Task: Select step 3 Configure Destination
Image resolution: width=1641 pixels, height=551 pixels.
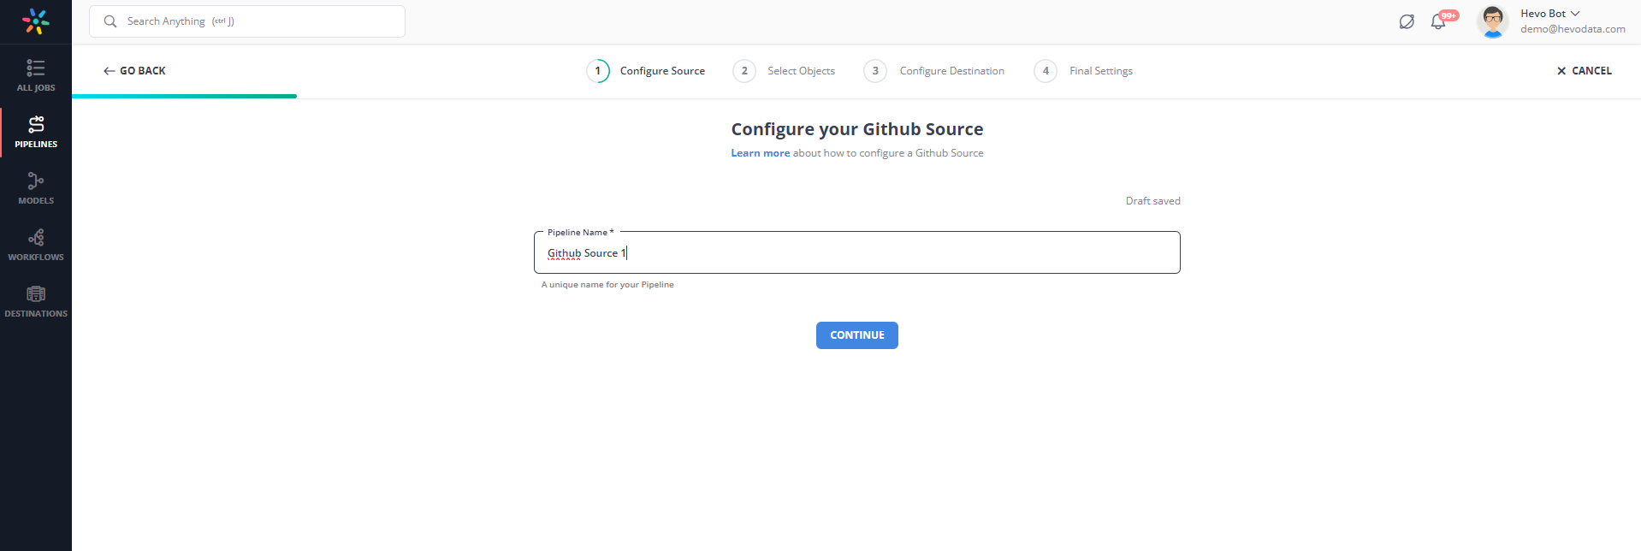Action: tap(934, 71)
